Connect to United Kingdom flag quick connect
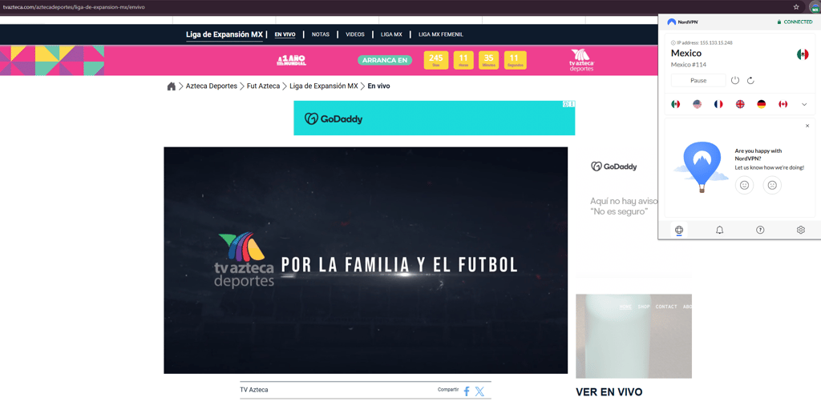 740,104
